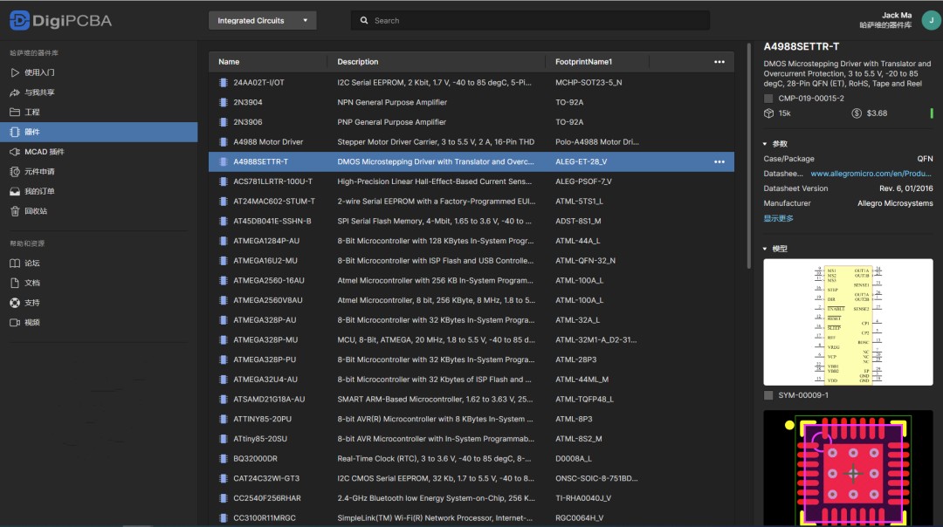This screenshot has width=943, height=527.
Task: Open 我的订单 orders page
Action: click(x=99, y=192)
